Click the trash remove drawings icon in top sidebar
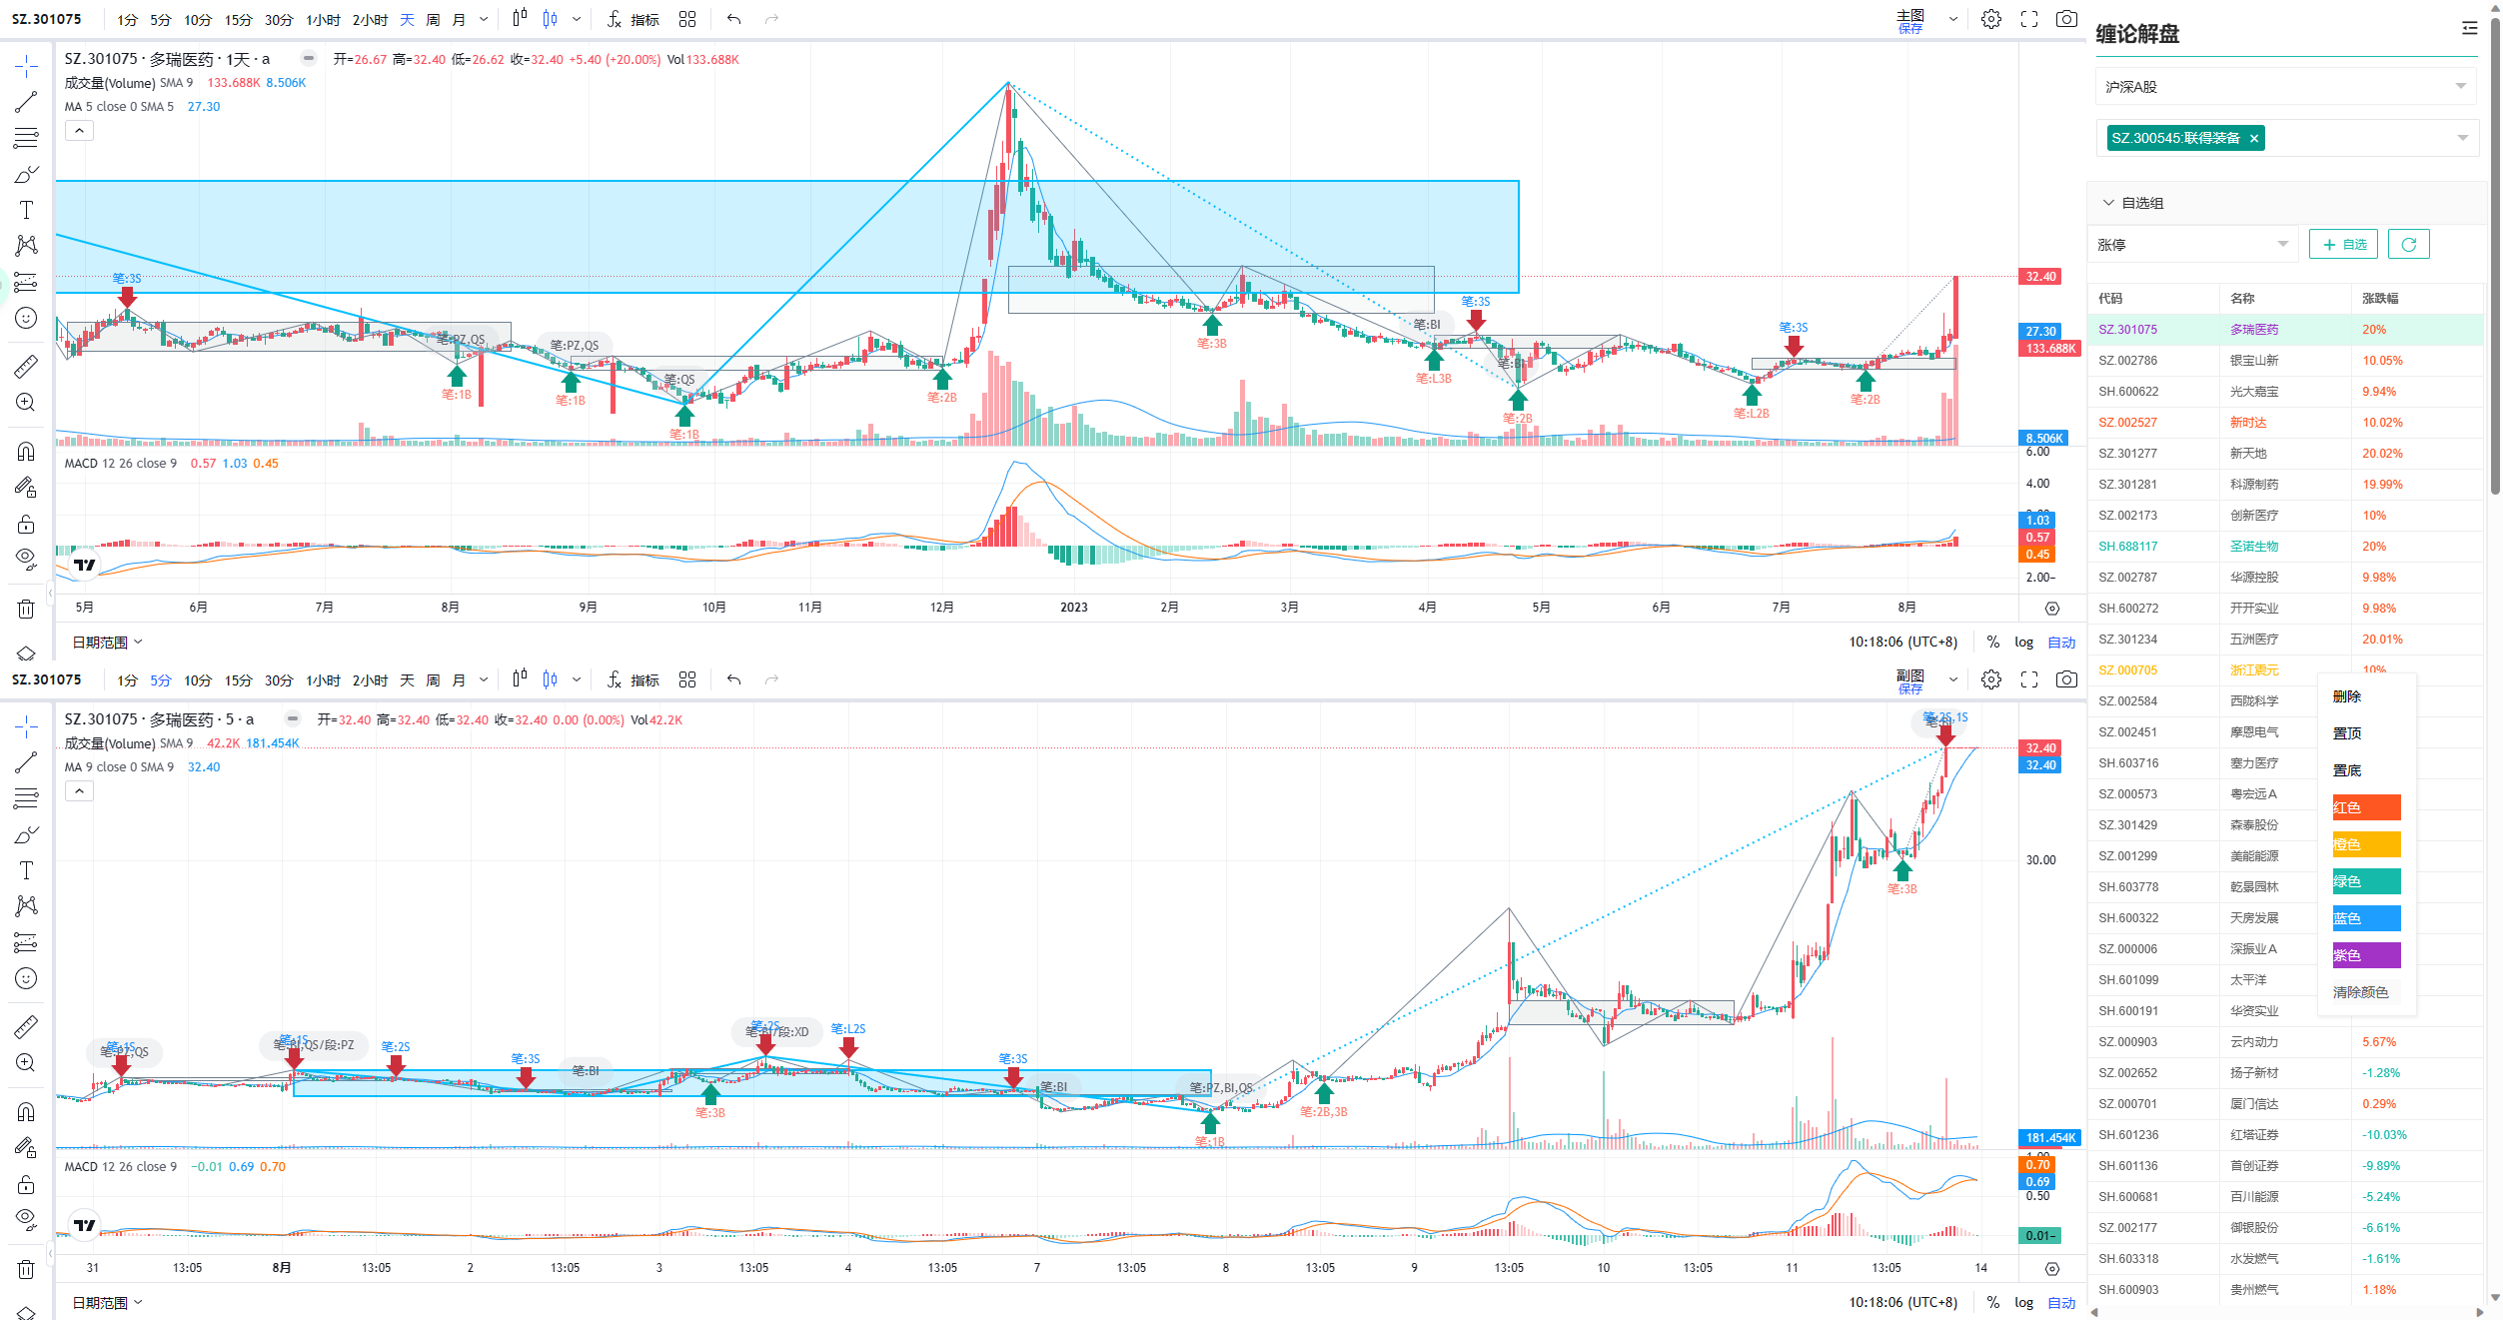This screenshot has height=1320, width=2503. click(x=26, y=609)
